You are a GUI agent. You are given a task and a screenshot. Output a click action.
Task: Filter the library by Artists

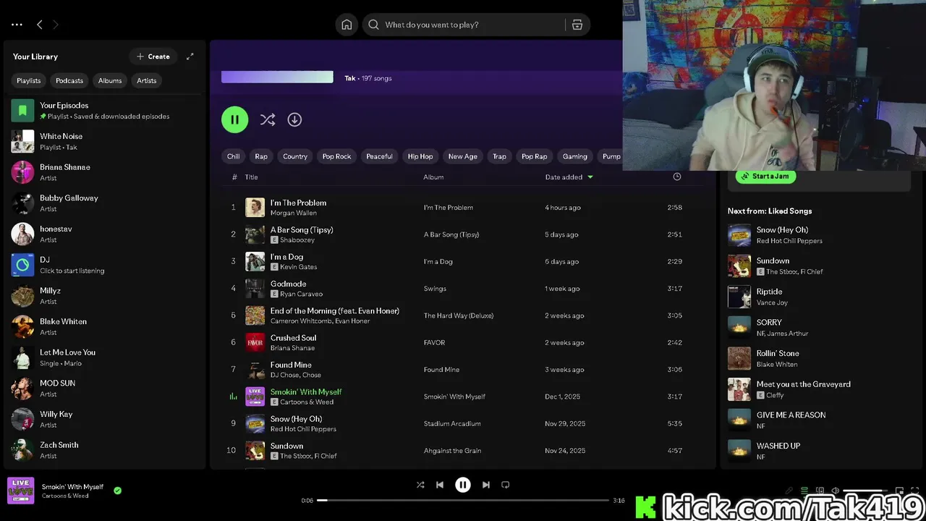coord(147,80)
